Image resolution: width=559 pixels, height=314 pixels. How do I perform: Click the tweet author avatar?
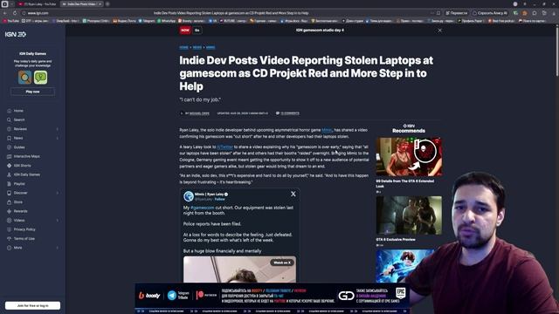[x=189, y=196]
